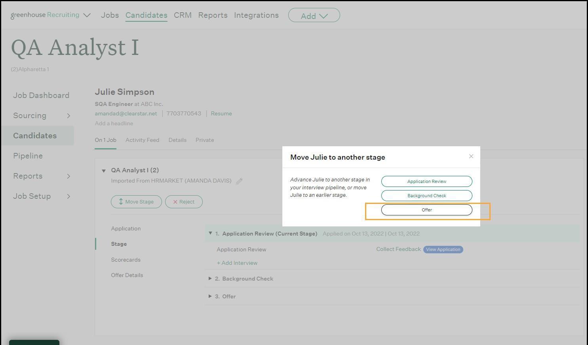
Task: Click the Reject button
Action: click(184, 202)
